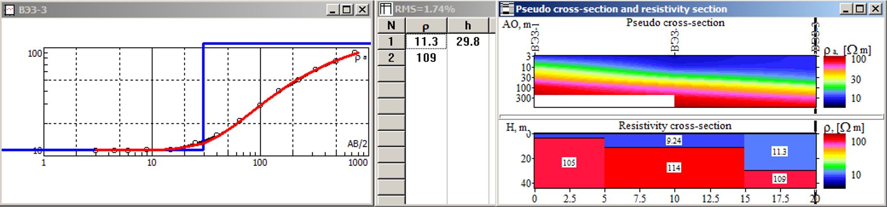Click the Pseudo cross-section title heading
The width and height of the screenshot is (887, 207).
point(675,23)
